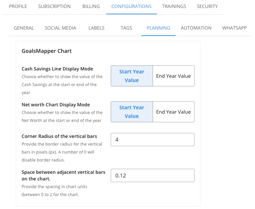
Task: Select the TAGS sub-tab
Action: (126, 28)
